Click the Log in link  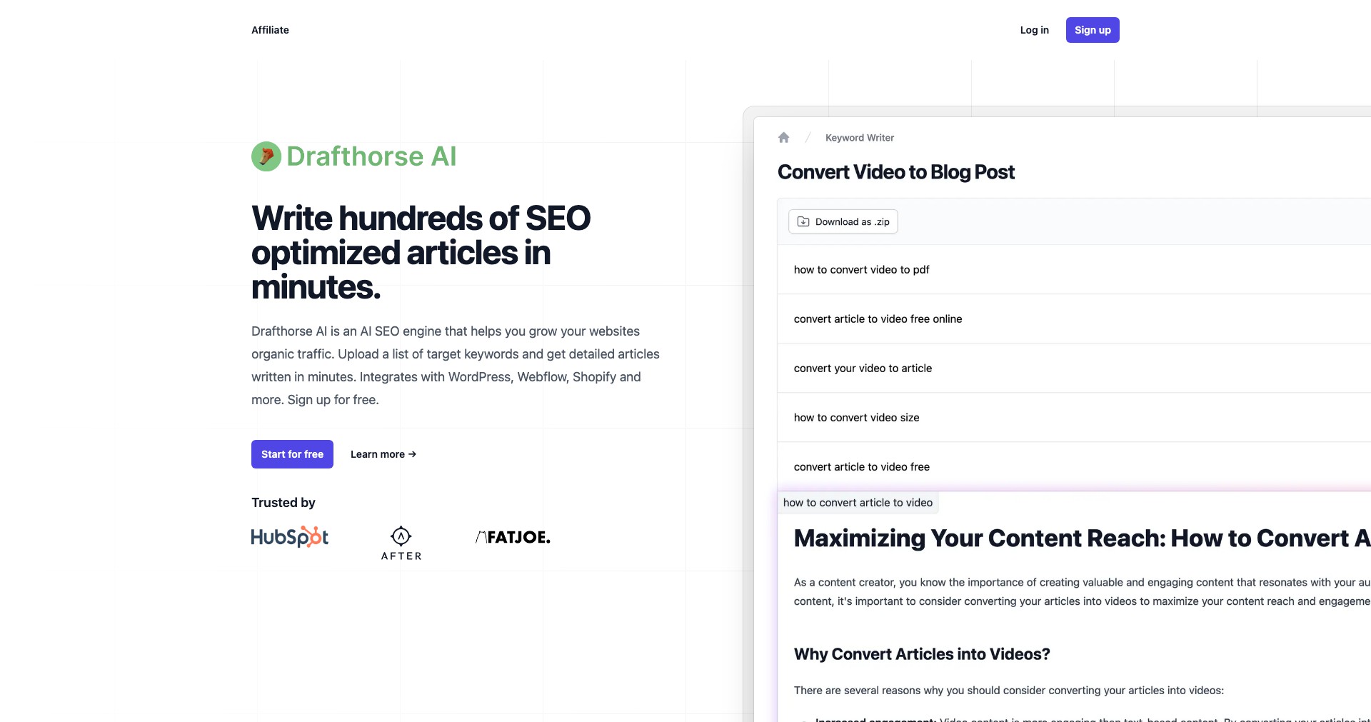click(1035, 30)
